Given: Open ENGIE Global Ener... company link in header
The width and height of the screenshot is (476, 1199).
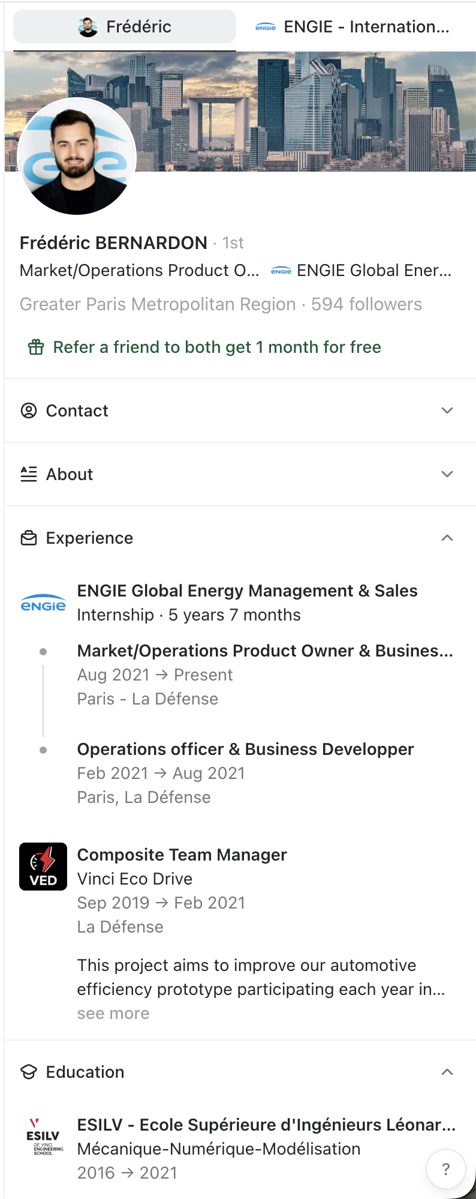Looking at the screenshot, I should (374, 271).
